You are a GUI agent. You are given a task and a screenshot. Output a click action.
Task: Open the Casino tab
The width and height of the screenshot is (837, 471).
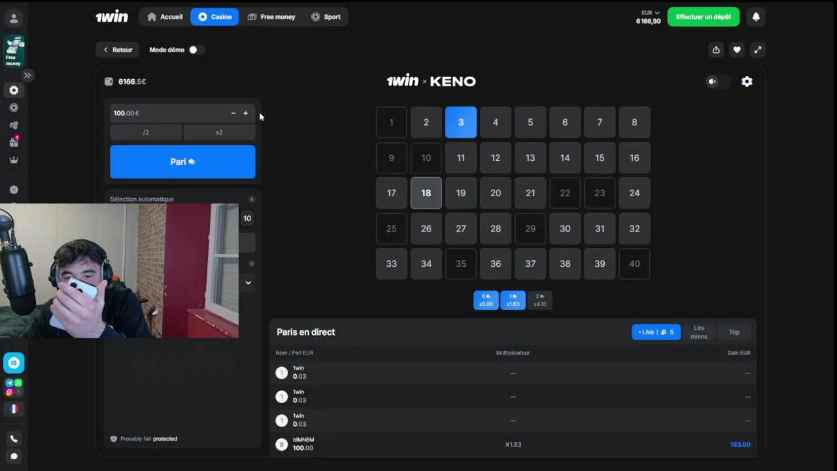click(x=214, y=17)
